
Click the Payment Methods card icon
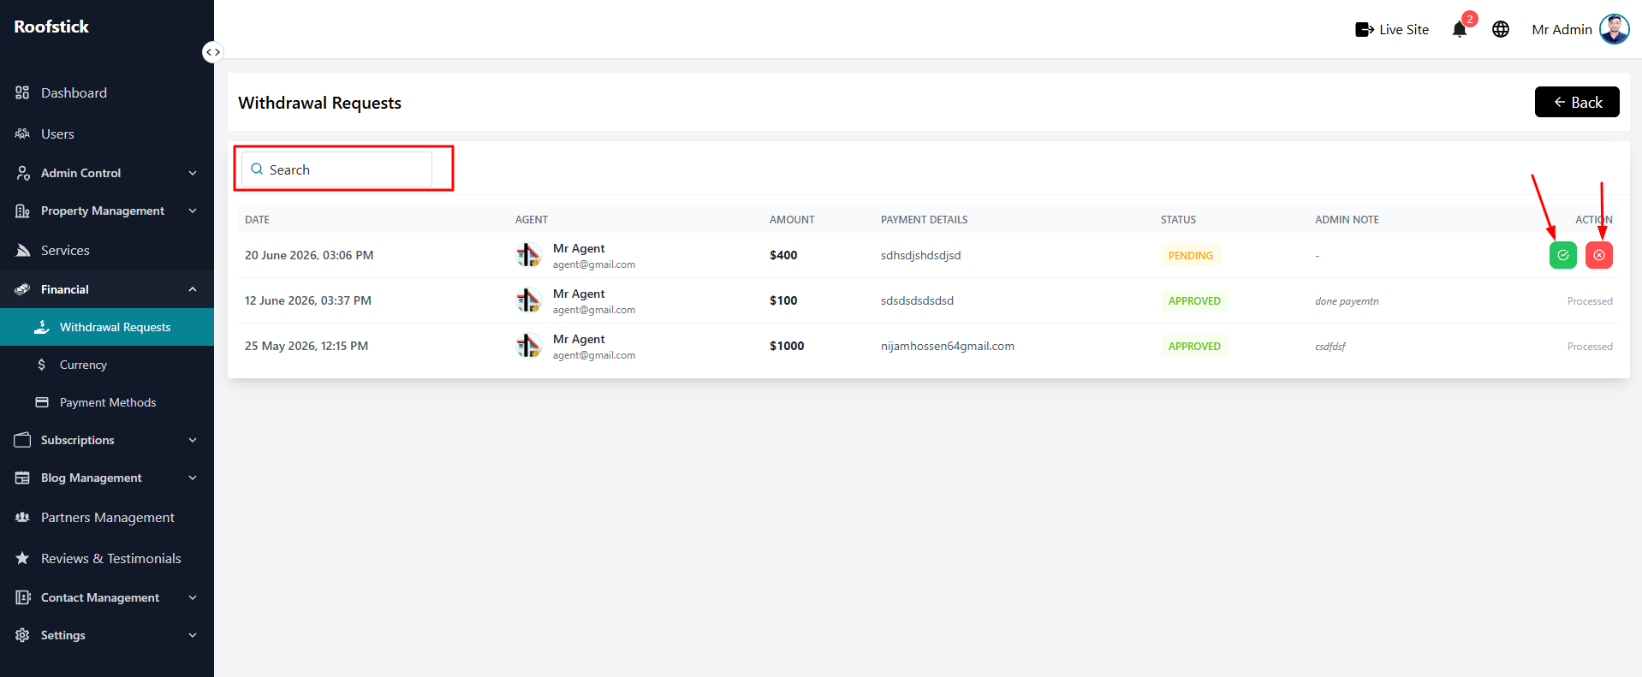[x=41, y=402]
